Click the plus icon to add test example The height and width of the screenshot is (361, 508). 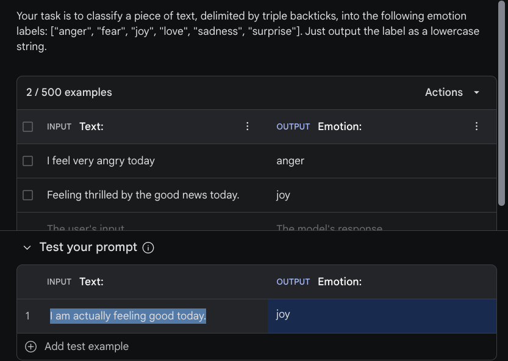click(30, 346)
